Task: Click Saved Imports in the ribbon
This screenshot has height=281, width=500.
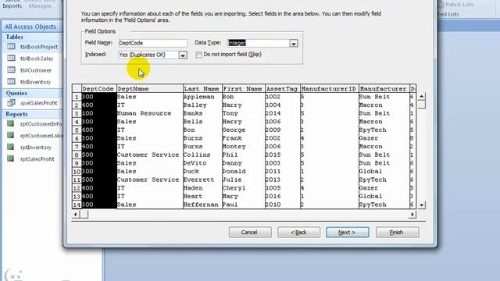Action: tap(12, 4)
